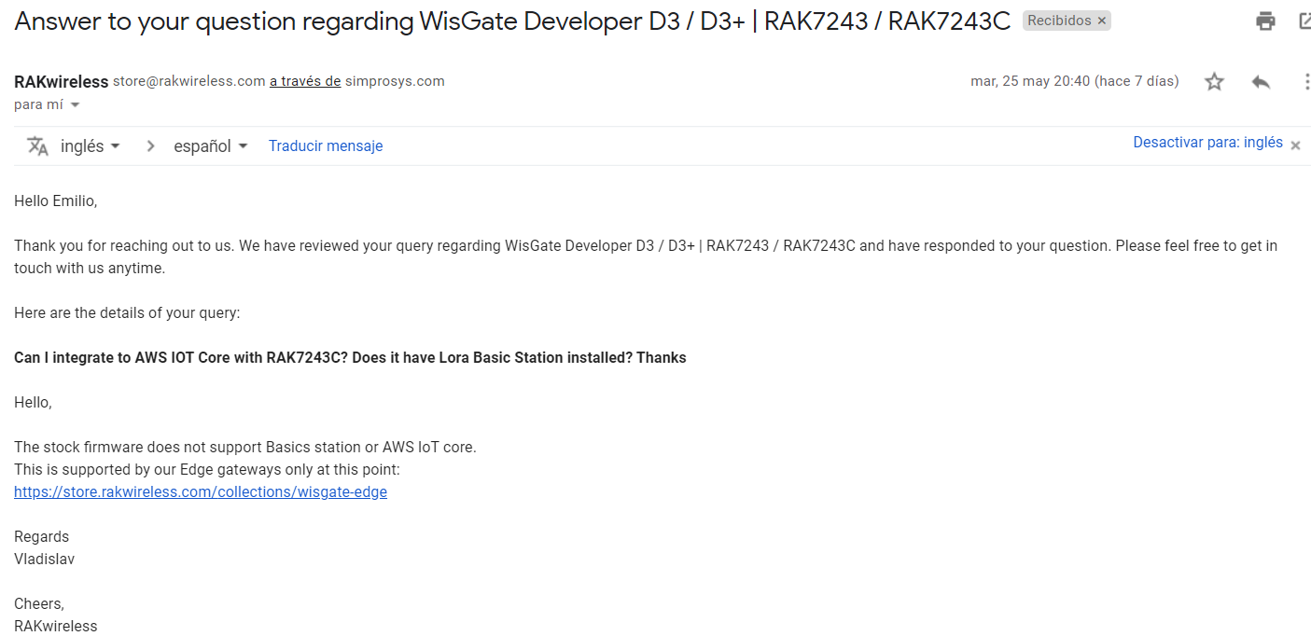Click the translate icon in the translation bar
Image resolution: width=1311 pixels, height=636 pixels.
coord(37,146)
